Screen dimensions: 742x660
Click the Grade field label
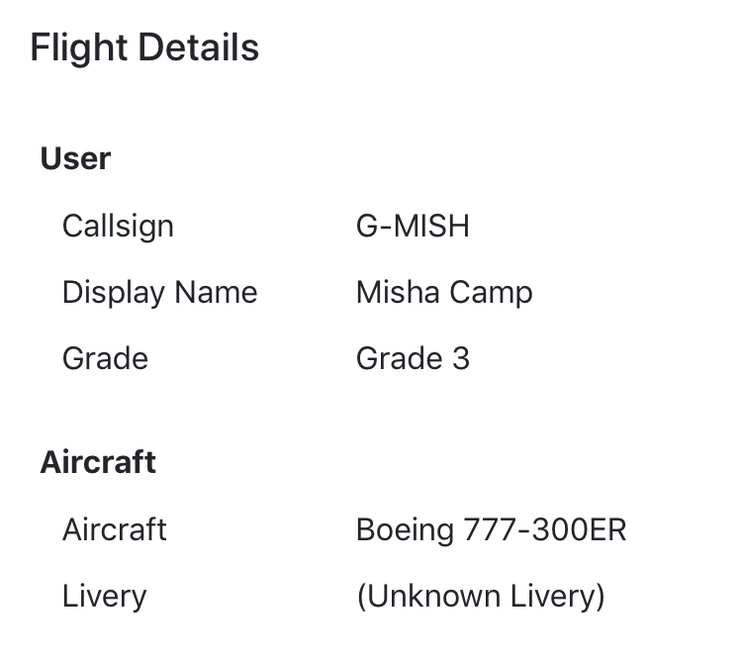pos(105,357)
